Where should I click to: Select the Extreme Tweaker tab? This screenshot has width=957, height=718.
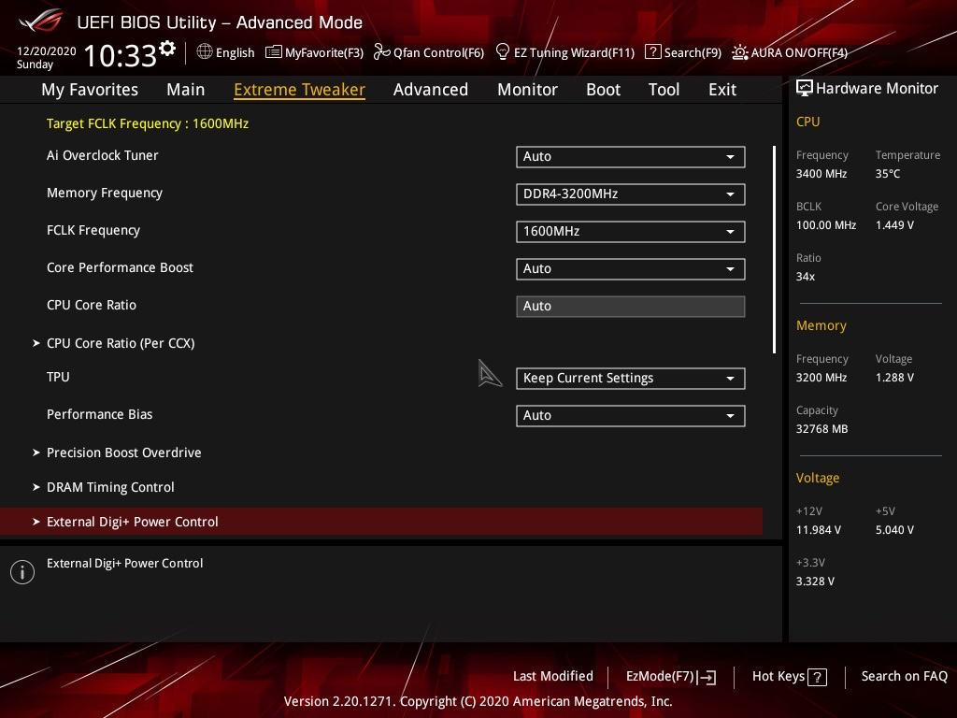(300, 90)
